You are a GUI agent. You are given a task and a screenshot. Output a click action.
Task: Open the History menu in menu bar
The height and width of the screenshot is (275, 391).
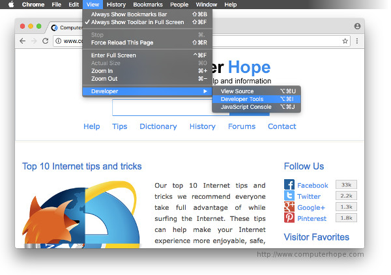(x=116, y=5)
